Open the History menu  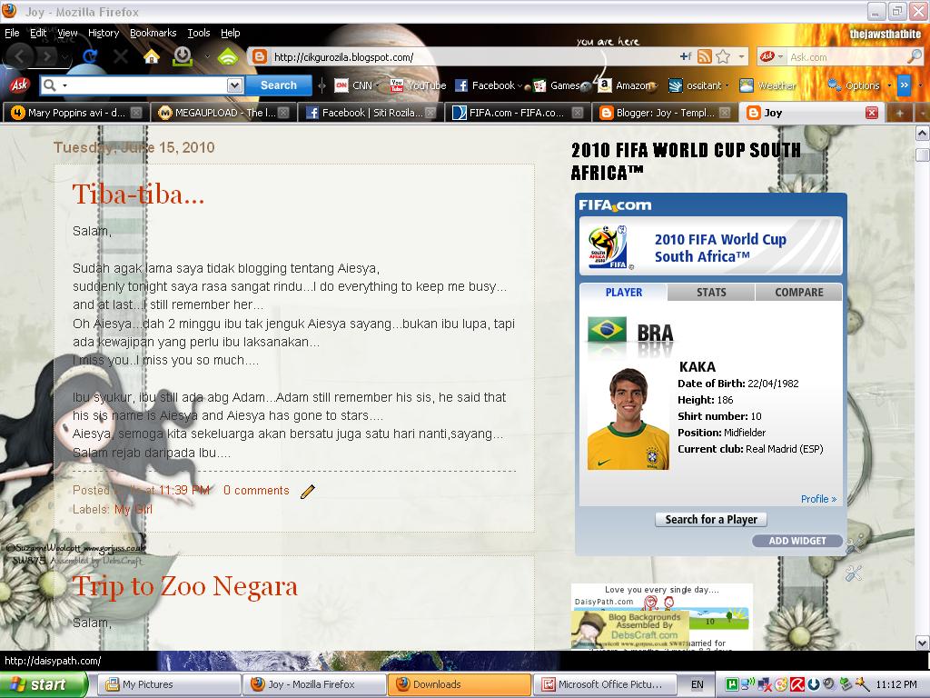point(104,33)
